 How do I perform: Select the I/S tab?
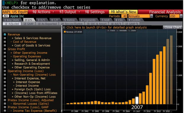(28, 20)
